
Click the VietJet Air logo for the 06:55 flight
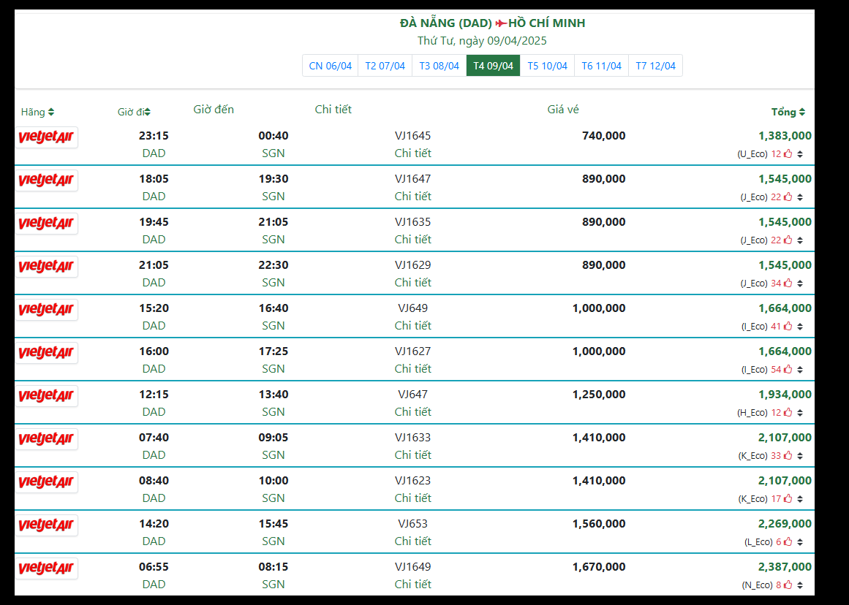pyautogui.click(x=47, y=568)
